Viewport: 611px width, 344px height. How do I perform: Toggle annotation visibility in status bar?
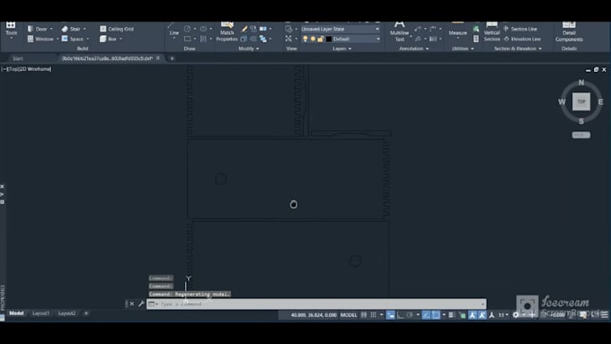click(473, 314)
